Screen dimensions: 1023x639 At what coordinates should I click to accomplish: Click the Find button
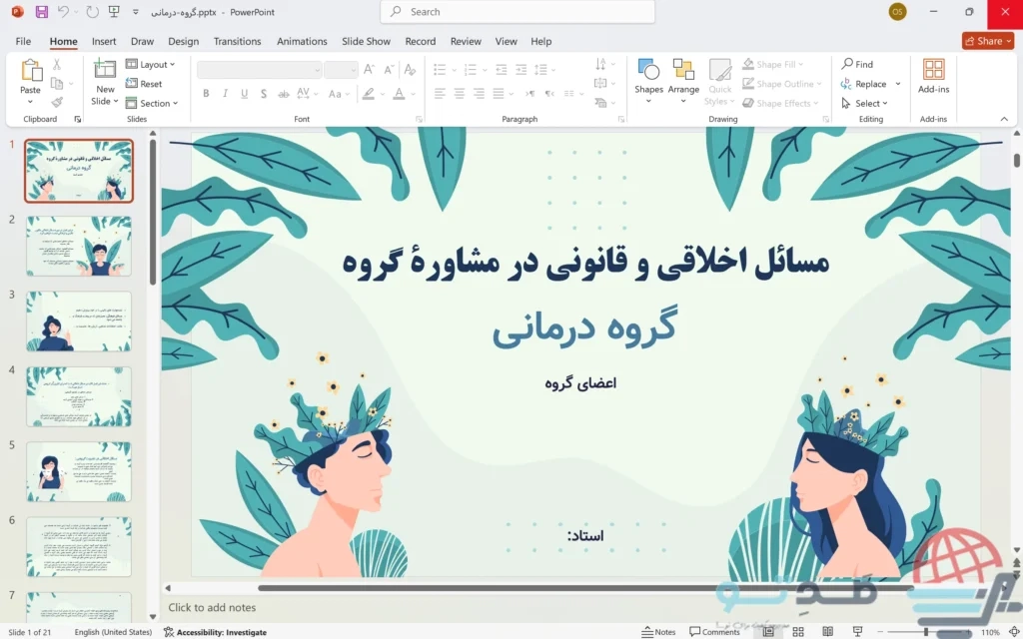(x=857, y=64)
